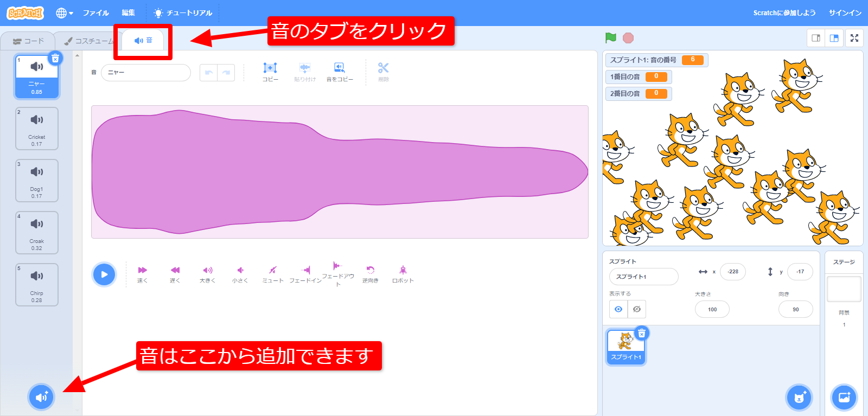Click the Scratchに参加しよう link

(x=784, y=13)
